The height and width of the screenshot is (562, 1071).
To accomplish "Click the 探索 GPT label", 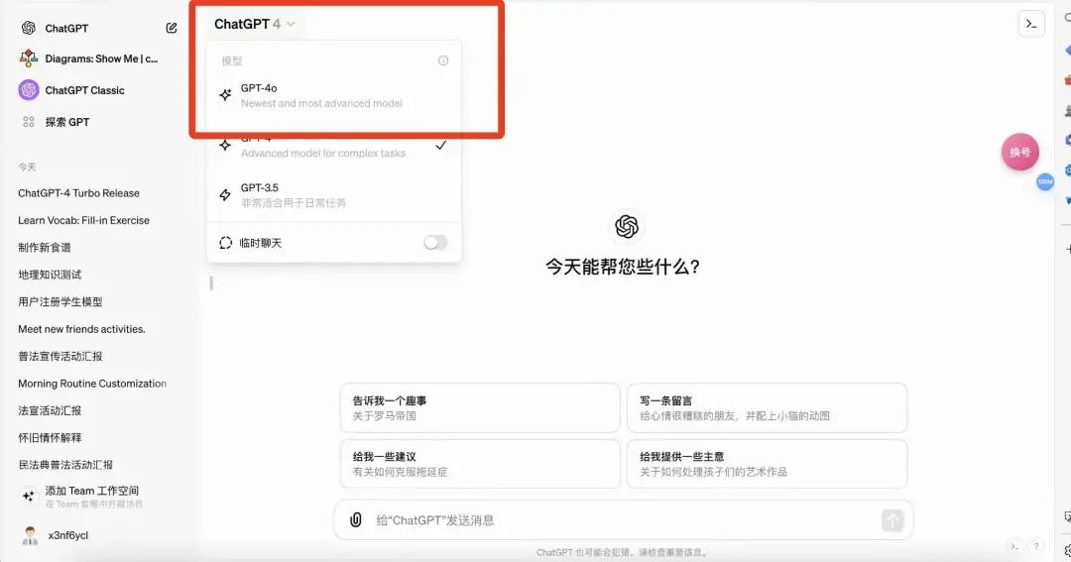I will tap(67, 122).
